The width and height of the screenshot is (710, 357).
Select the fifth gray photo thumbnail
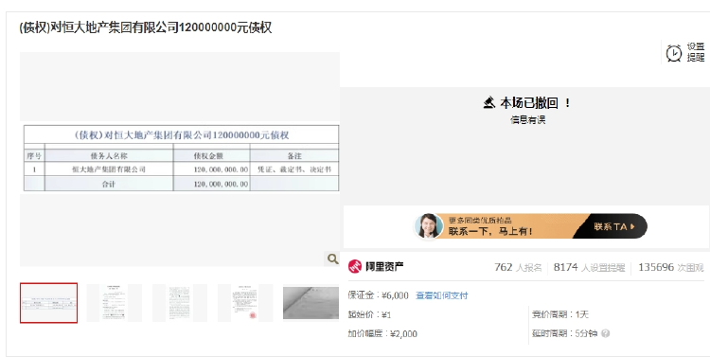point(311,303)
